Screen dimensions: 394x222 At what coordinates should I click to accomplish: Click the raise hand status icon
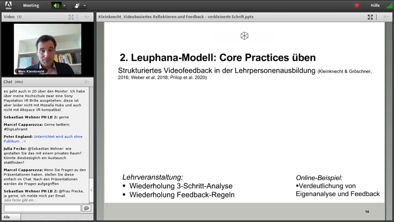click(76, 5)
